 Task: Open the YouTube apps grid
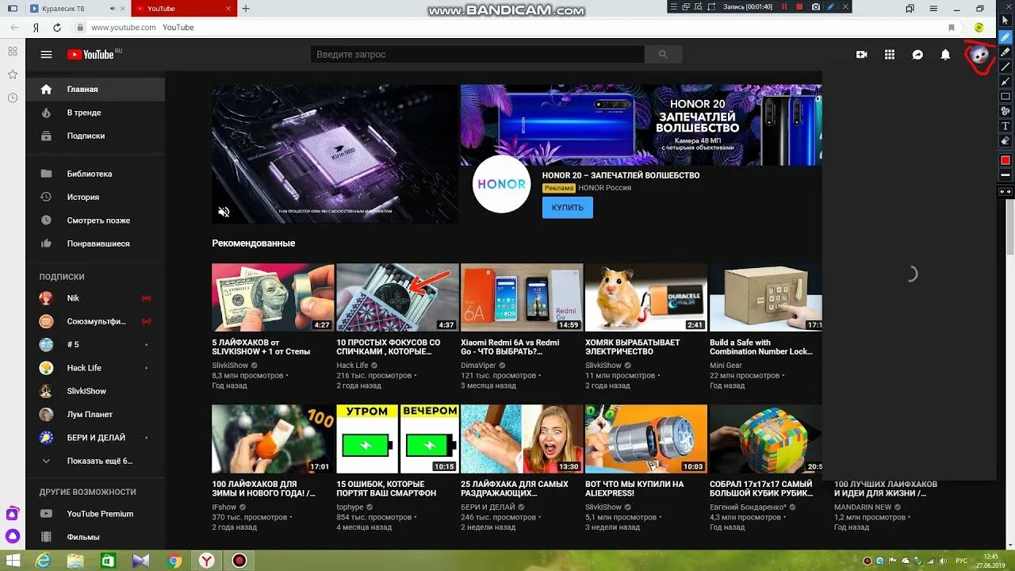click(890, 55)
